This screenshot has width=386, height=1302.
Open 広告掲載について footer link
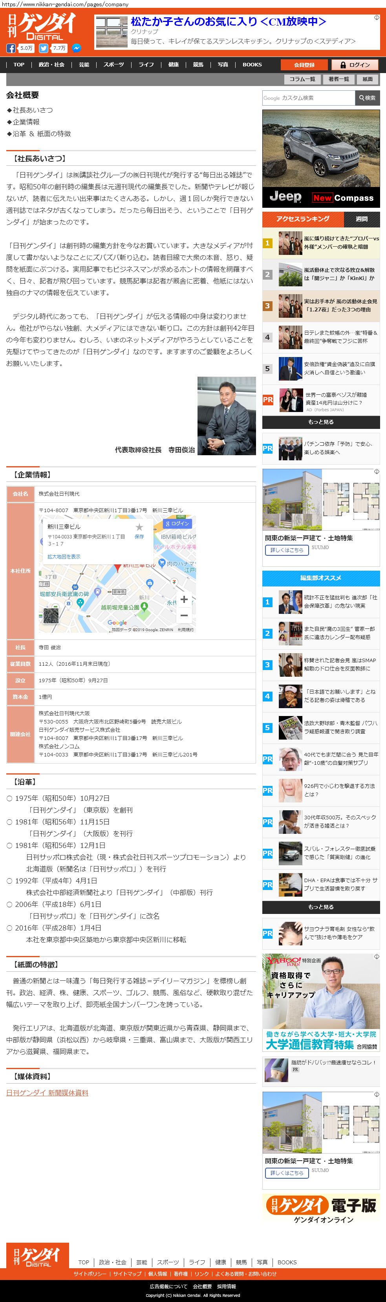click(168, 1286)
